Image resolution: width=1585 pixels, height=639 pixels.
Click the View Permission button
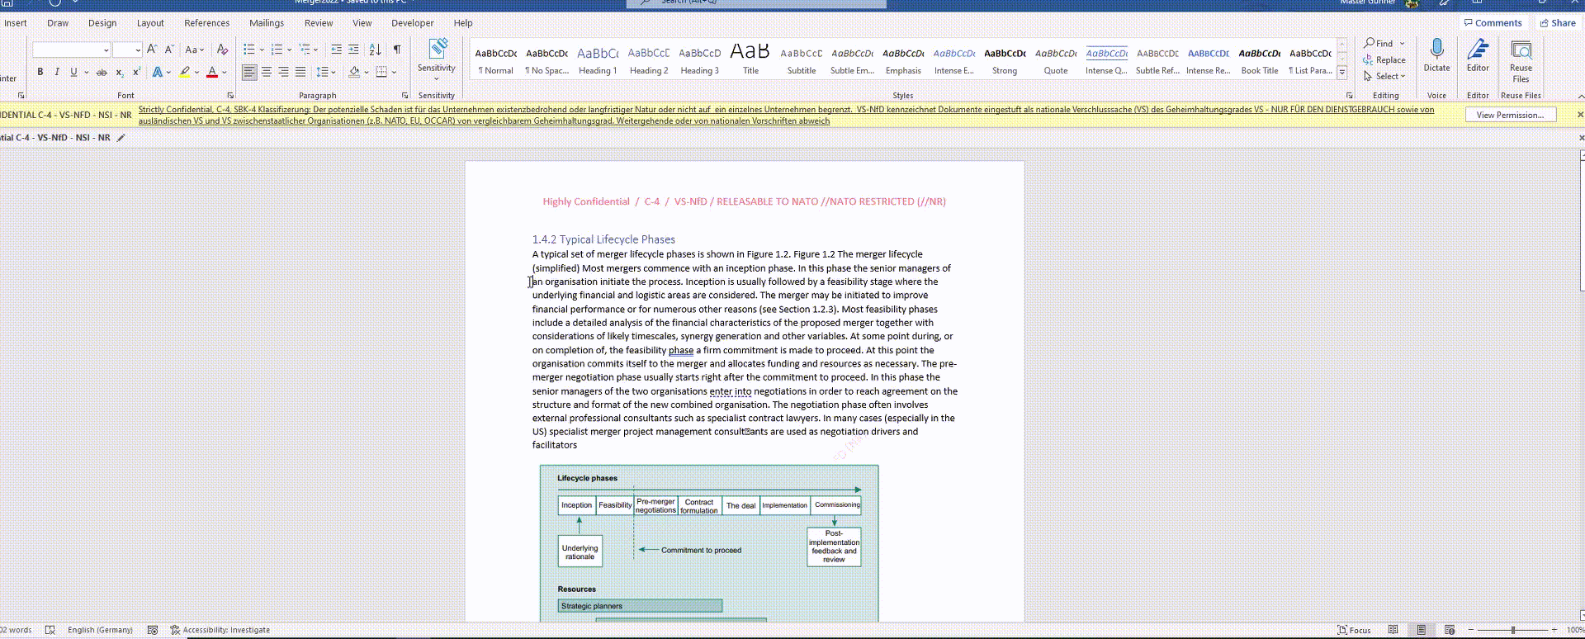tap(1511, 115)
